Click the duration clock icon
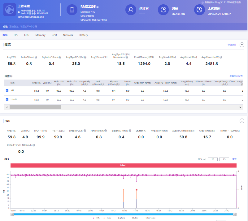The height and width of the screenshot is (221, 248). (163, 10)
